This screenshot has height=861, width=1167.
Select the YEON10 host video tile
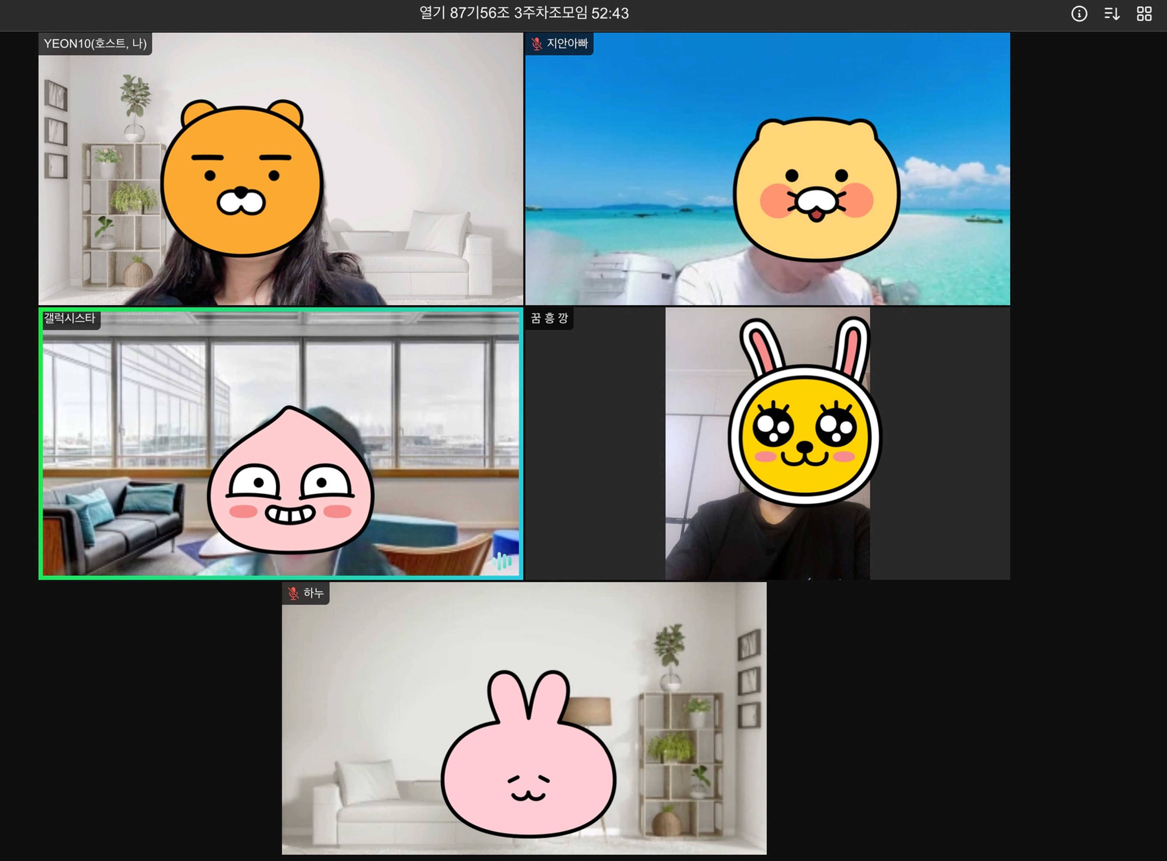pos(281,169)
